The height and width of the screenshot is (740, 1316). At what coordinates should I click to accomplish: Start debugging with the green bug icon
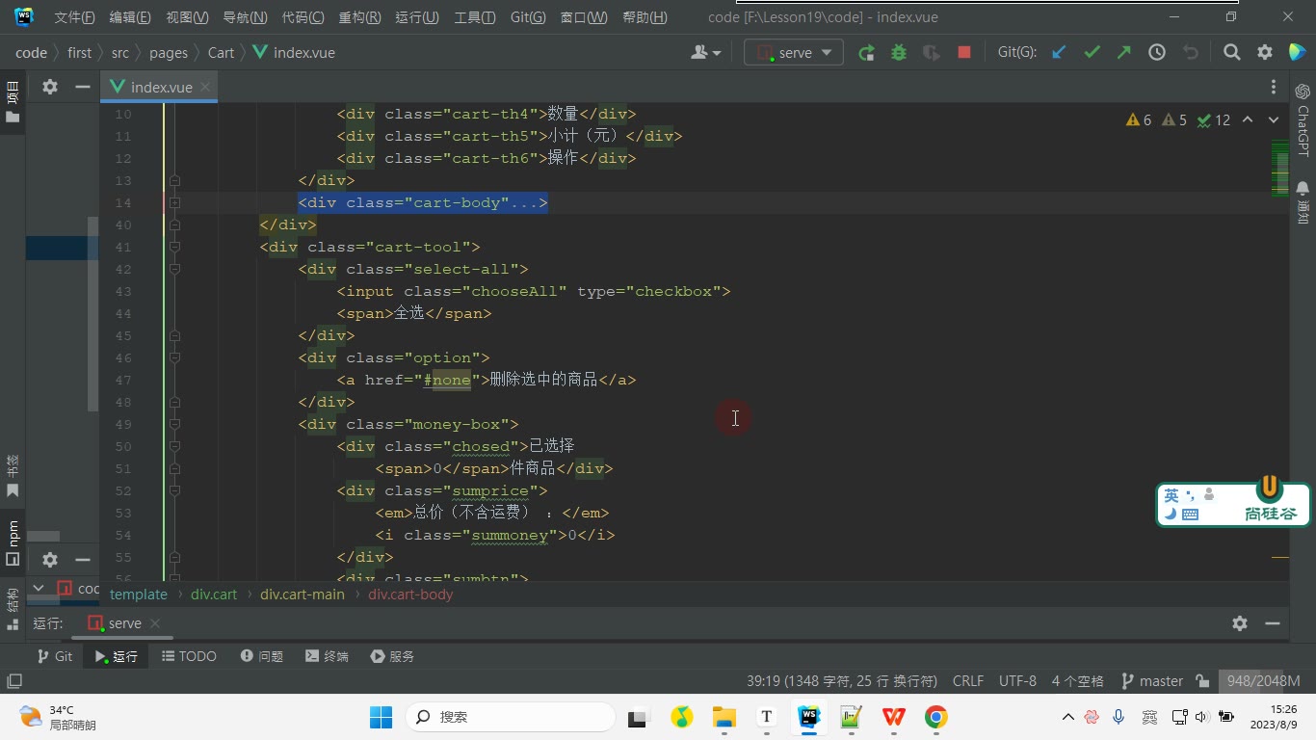tap(899, 53)
